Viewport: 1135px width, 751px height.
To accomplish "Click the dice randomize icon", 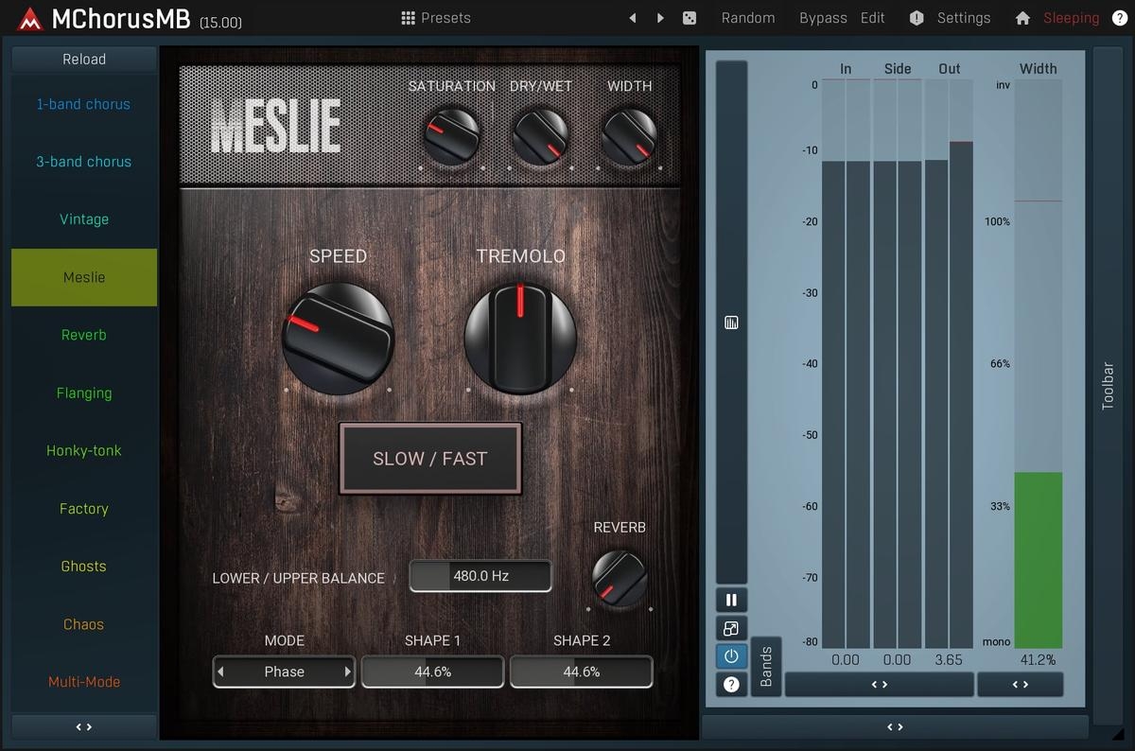I will coord(690,18).
